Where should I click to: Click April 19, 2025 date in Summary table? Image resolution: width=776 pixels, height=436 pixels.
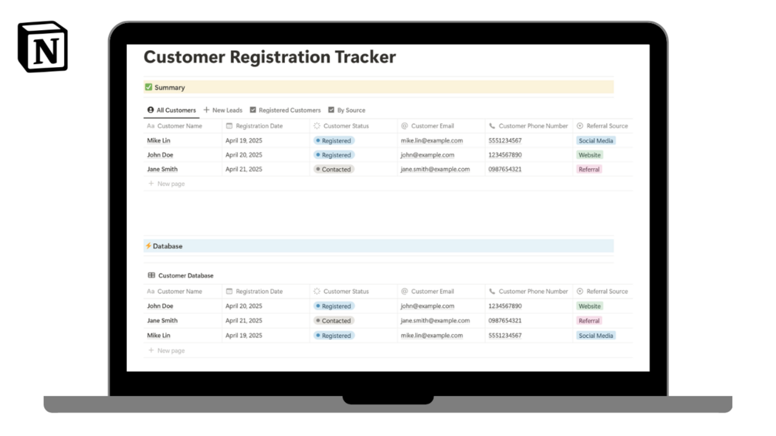[243, 140]
